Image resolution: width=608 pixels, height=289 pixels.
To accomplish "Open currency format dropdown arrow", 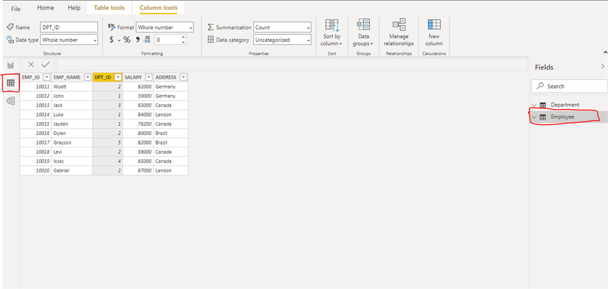I will [x=119, y=40].
